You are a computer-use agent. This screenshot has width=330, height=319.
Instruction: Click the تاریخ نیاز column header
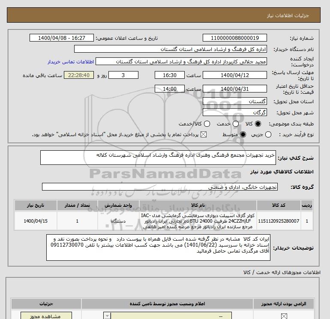pos(36,205)
